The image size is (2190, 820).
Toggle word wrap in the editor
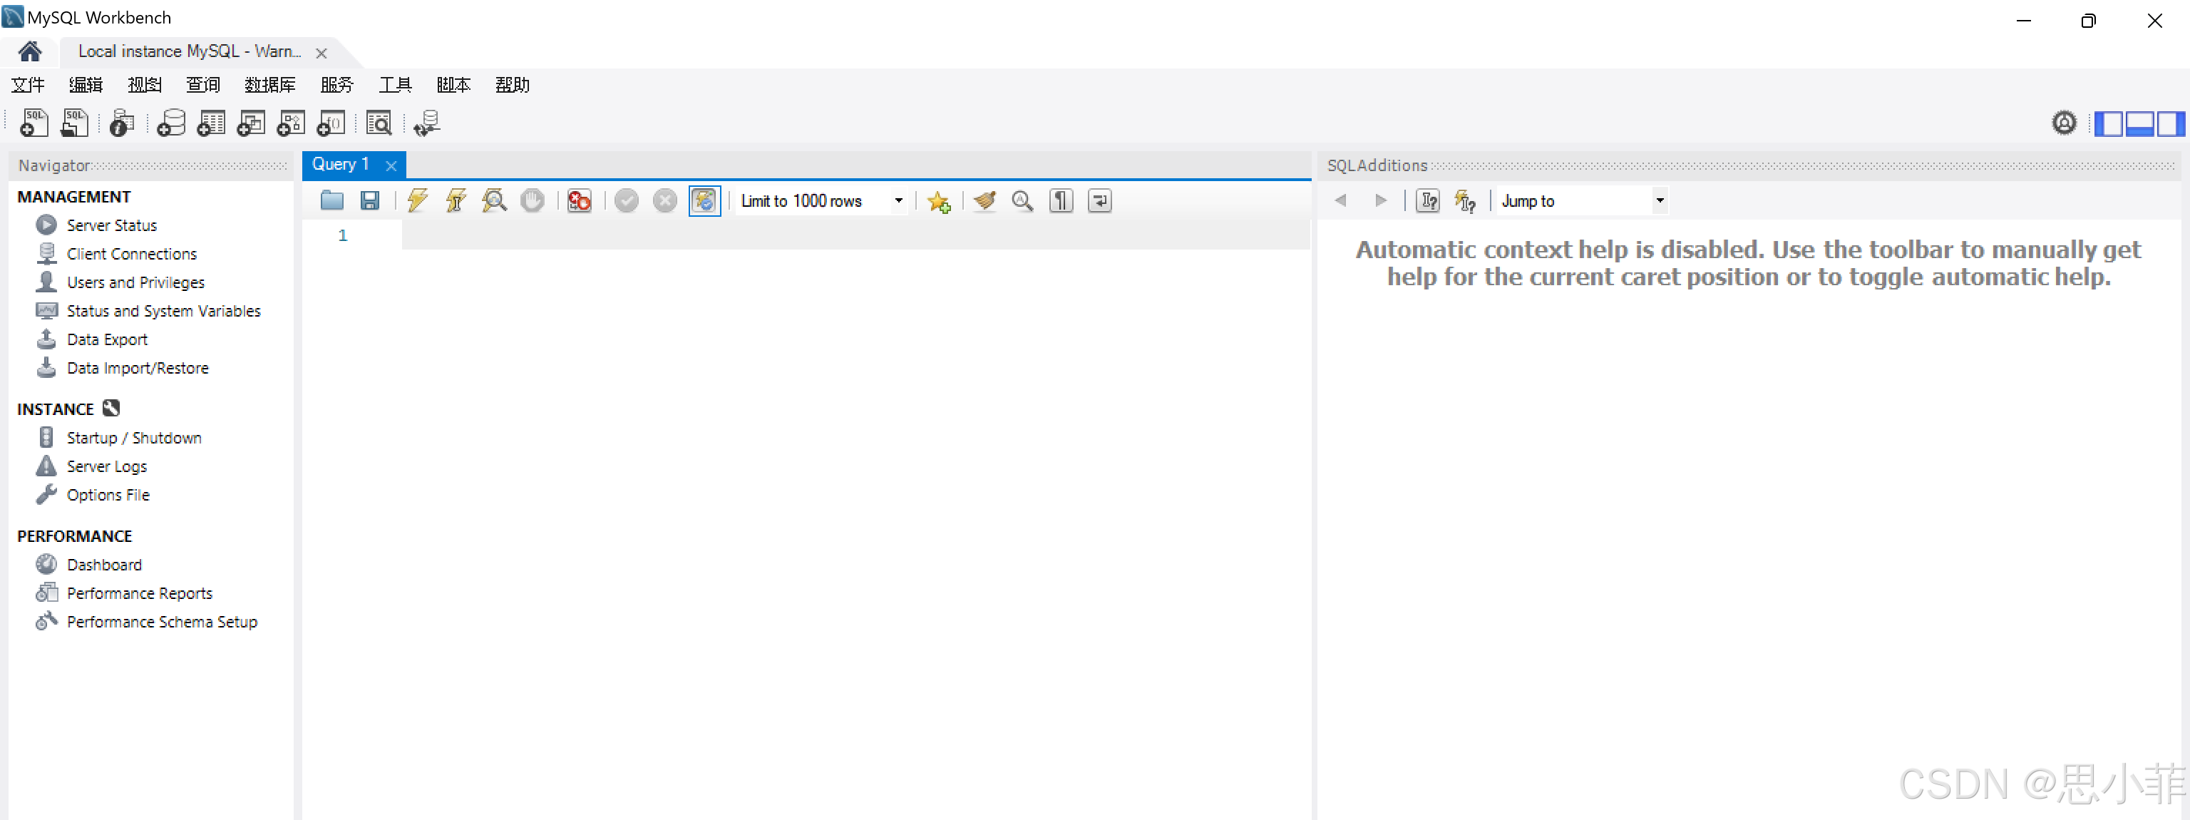point(1099,201)
